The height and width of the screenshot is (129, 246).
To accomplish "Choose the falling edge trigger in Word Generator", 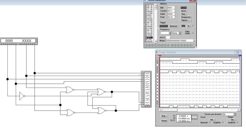I will (188, 26).
